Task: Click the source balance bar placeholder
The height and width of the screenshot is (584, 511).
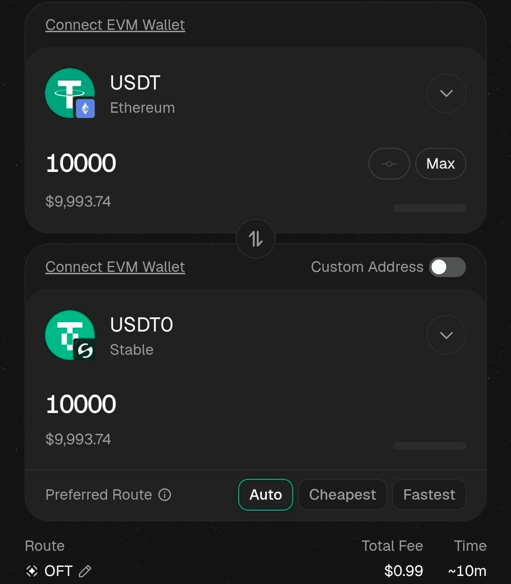Action: 430,208
